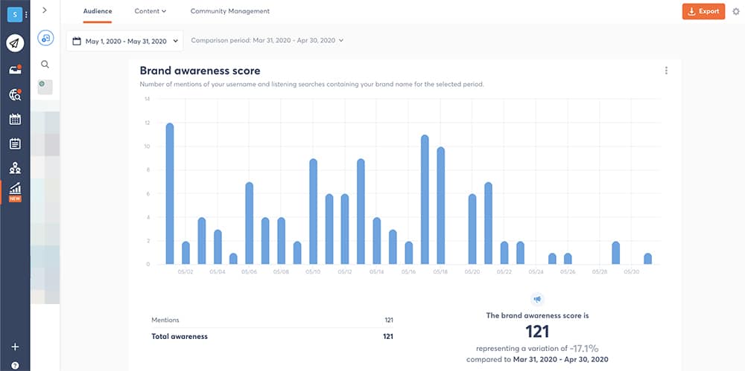745x371 pixels.
Task: Open the Content tab dropdown
Action: 150,11
